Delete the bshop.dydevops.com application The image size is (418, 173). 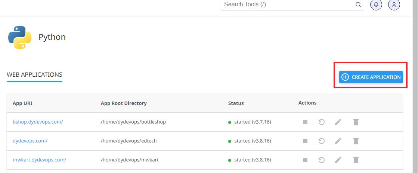coord(356,122)
